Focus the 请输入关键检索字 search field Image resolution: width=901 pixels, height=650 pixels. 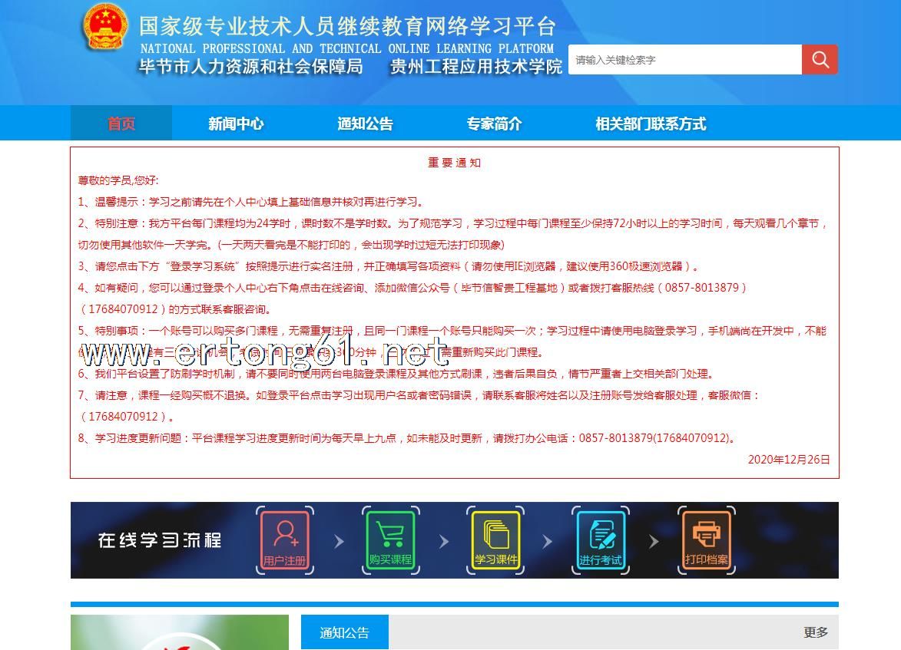point(684,60)
